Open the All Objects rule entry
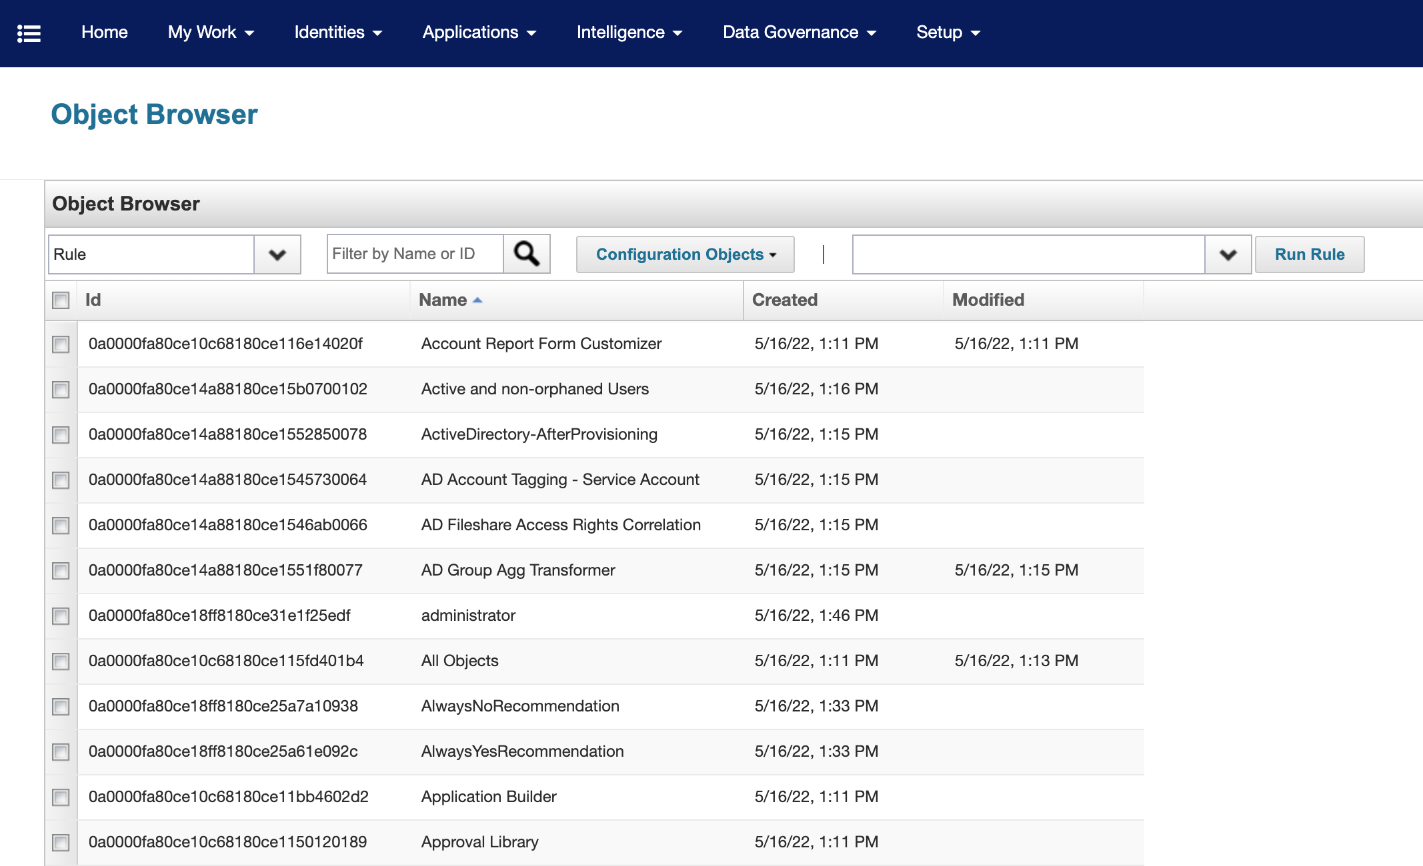Screen dimensions: 1423x866 coord(459,661)
